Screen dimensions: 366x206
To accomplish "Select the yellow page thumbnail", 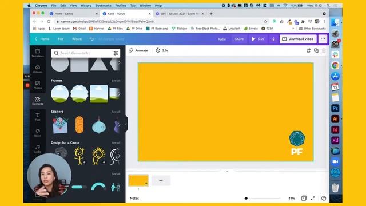I will coord(138,181).
